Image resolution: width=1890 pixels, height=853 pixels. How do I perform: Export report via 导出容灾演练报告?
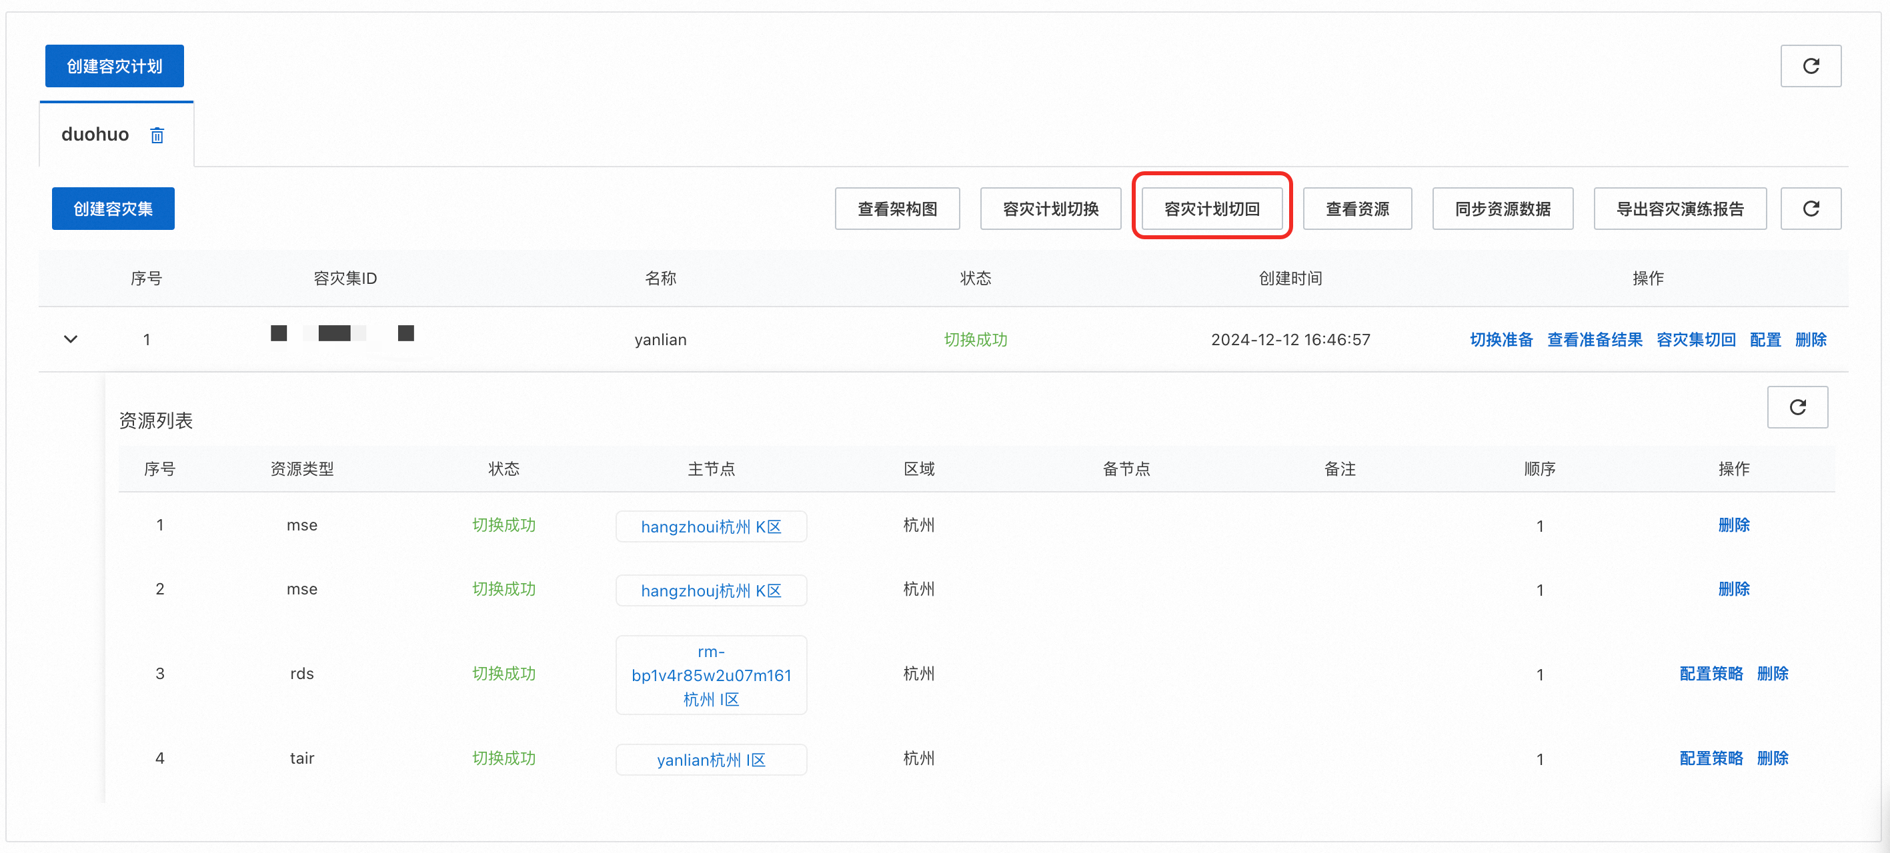[1679, 209]
